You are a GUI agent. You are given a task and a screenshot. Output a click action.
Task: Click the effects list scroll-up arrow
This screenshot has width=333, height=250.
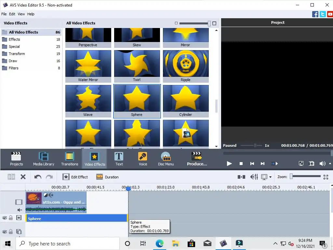point(216,30)
